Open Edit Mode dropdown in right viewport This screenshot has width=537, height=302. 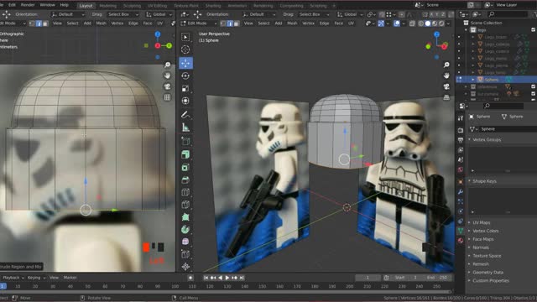coord(199,23)
